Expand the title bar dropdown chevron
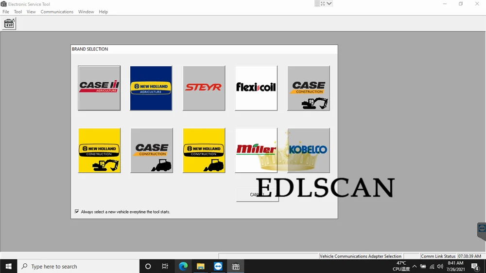 [329, 4]
